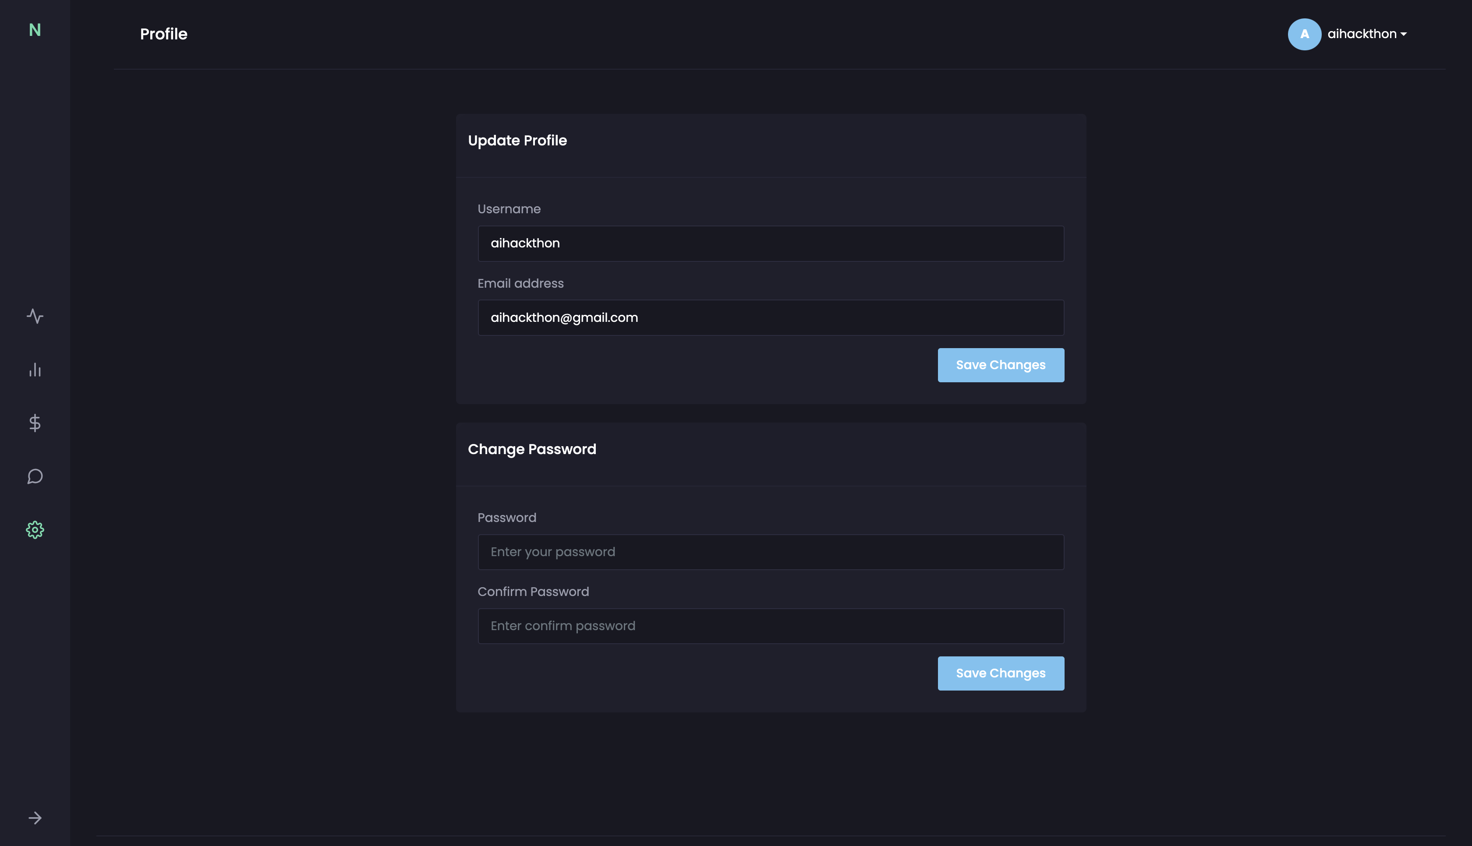Click the Enter your password field
The height and width of the screenshot is (846, 1472).
click(771, 552)
